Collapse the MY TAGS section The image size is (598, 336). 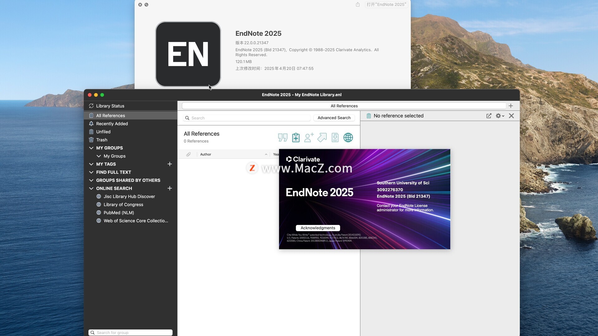click(91, 164)
